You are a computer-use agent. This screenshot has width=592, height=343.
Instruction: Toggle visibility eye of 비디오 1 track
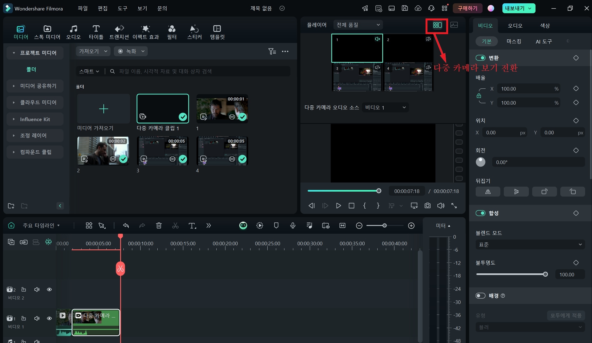(49, 318)
